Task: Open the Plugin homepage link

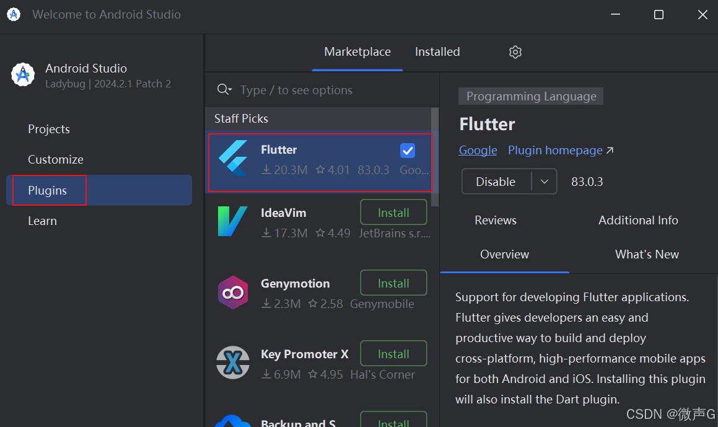Action: [561, 150]
